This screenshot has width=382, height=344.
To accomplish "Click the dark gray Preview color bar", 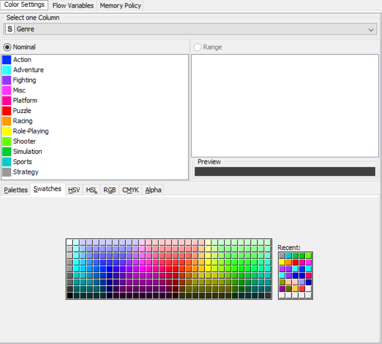I will click(285, 172).
